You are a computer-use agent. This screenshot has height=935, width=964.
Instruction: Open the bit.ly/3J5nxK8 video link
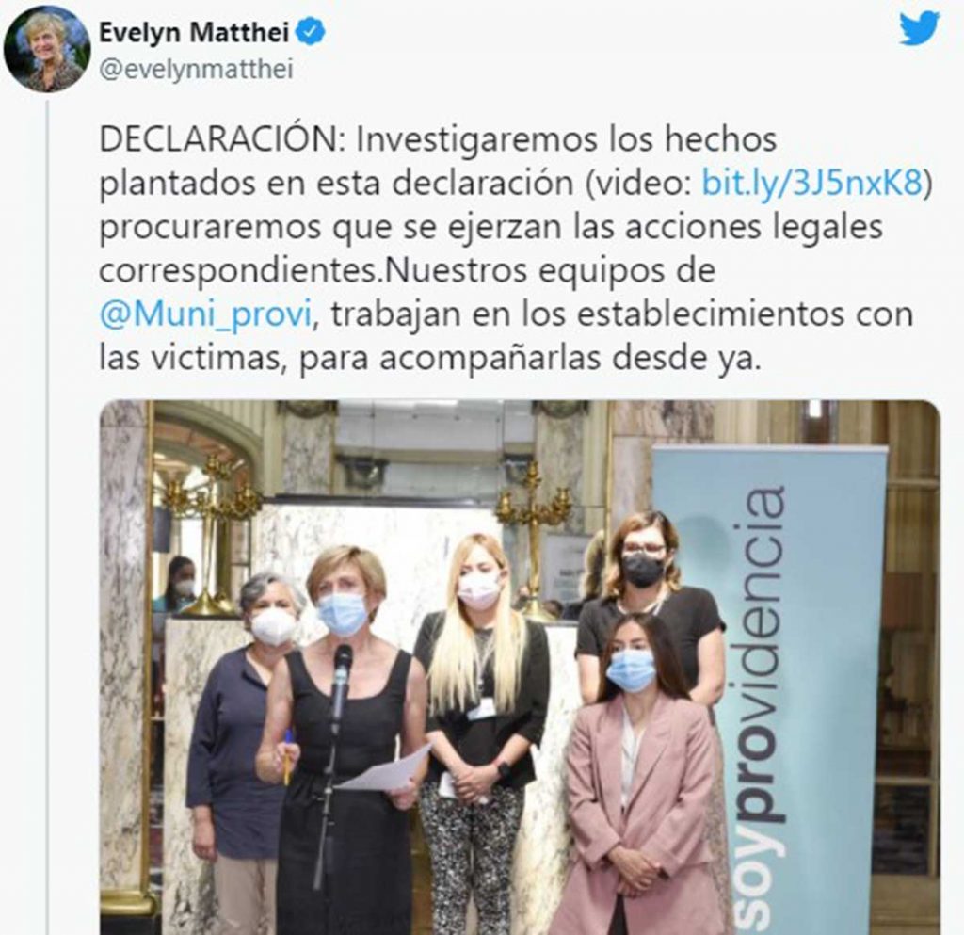[x=812, y=183]
